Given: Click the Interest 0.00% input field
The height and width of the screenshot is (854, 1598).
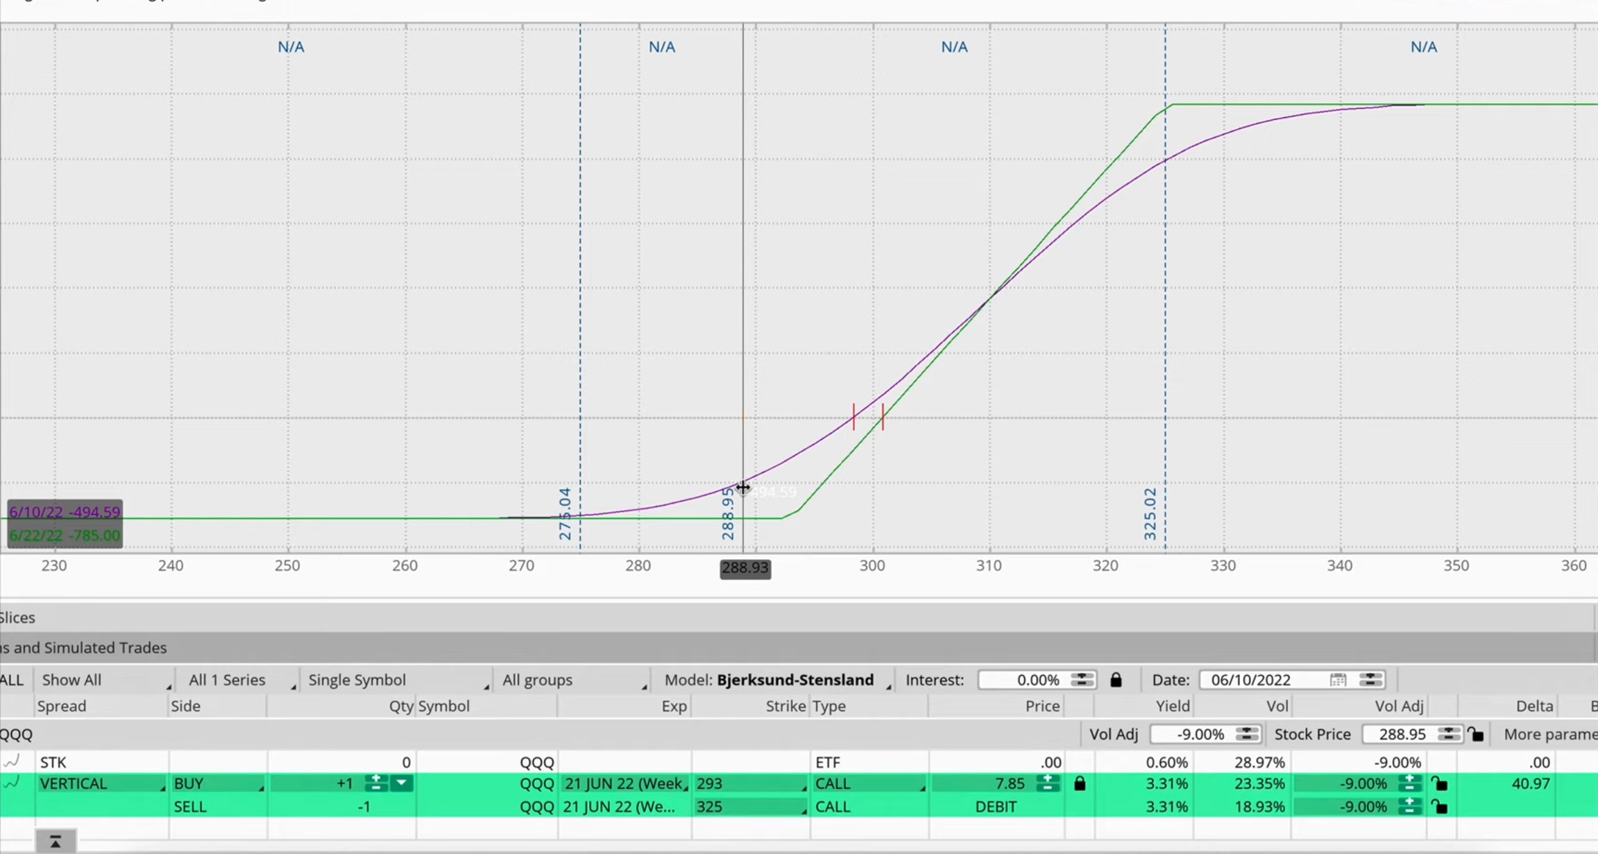Looking at the screenshot, I should pyautogui.click(x=1025, y=680).
